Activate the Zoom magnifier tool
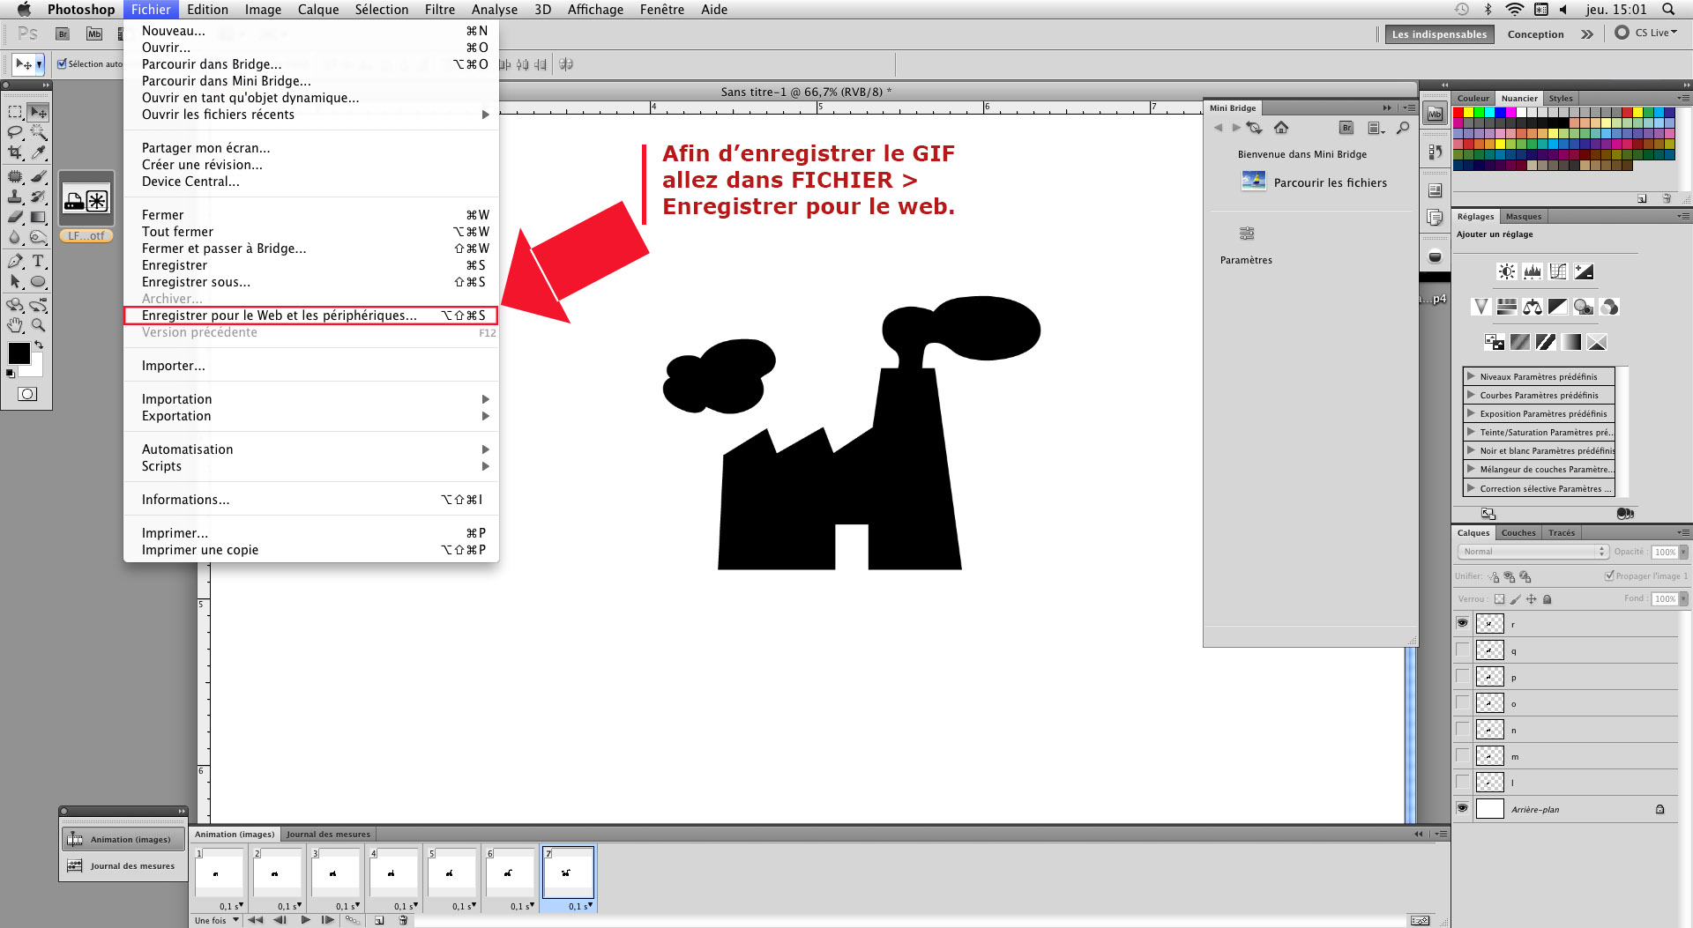Viewport: 1693px width, 928px height. (x=38, y=325)
